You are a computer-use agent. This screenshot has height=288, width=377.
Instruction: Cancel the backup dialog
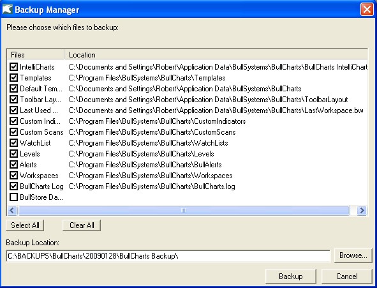[x=347, y=277]
